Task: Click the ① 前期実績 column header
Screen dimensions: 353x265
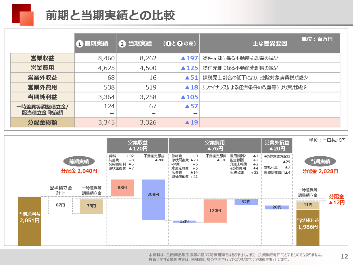Action: [95, 43]
